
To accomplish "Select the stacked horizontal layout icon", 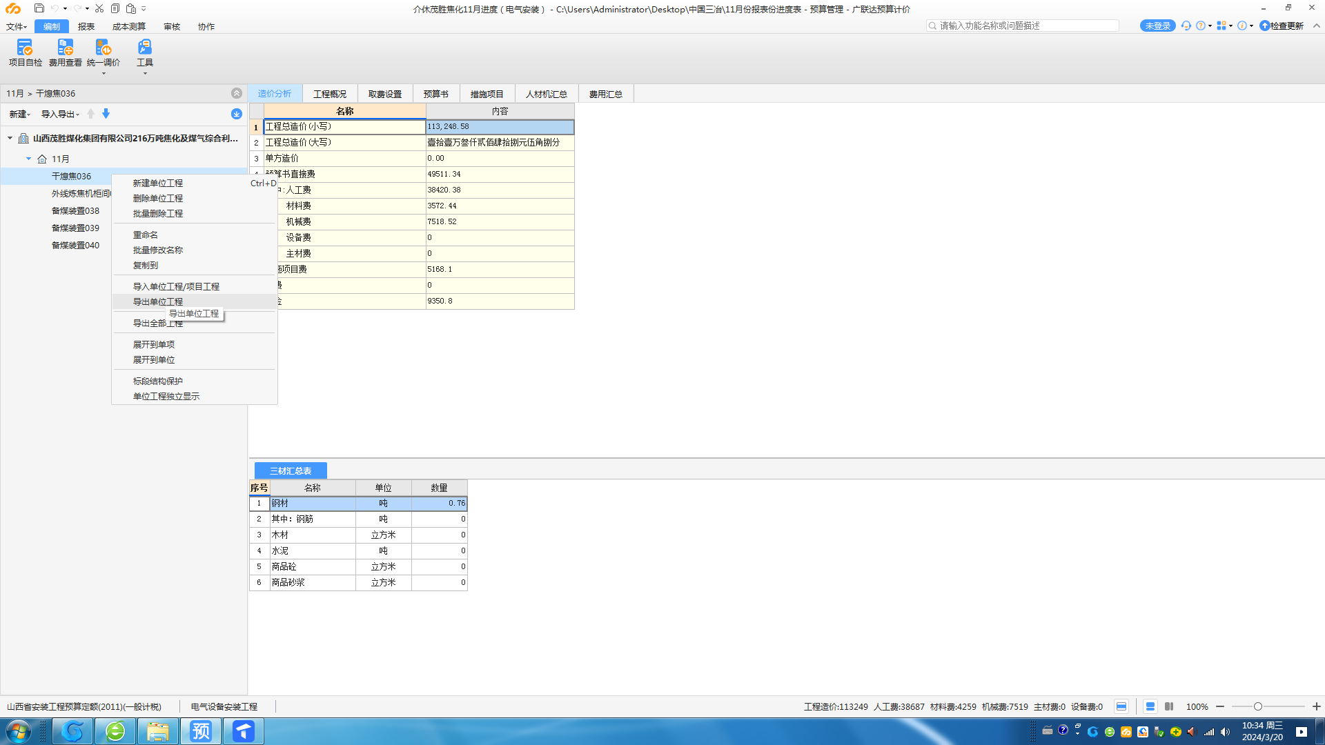I will click(1150, 706).
